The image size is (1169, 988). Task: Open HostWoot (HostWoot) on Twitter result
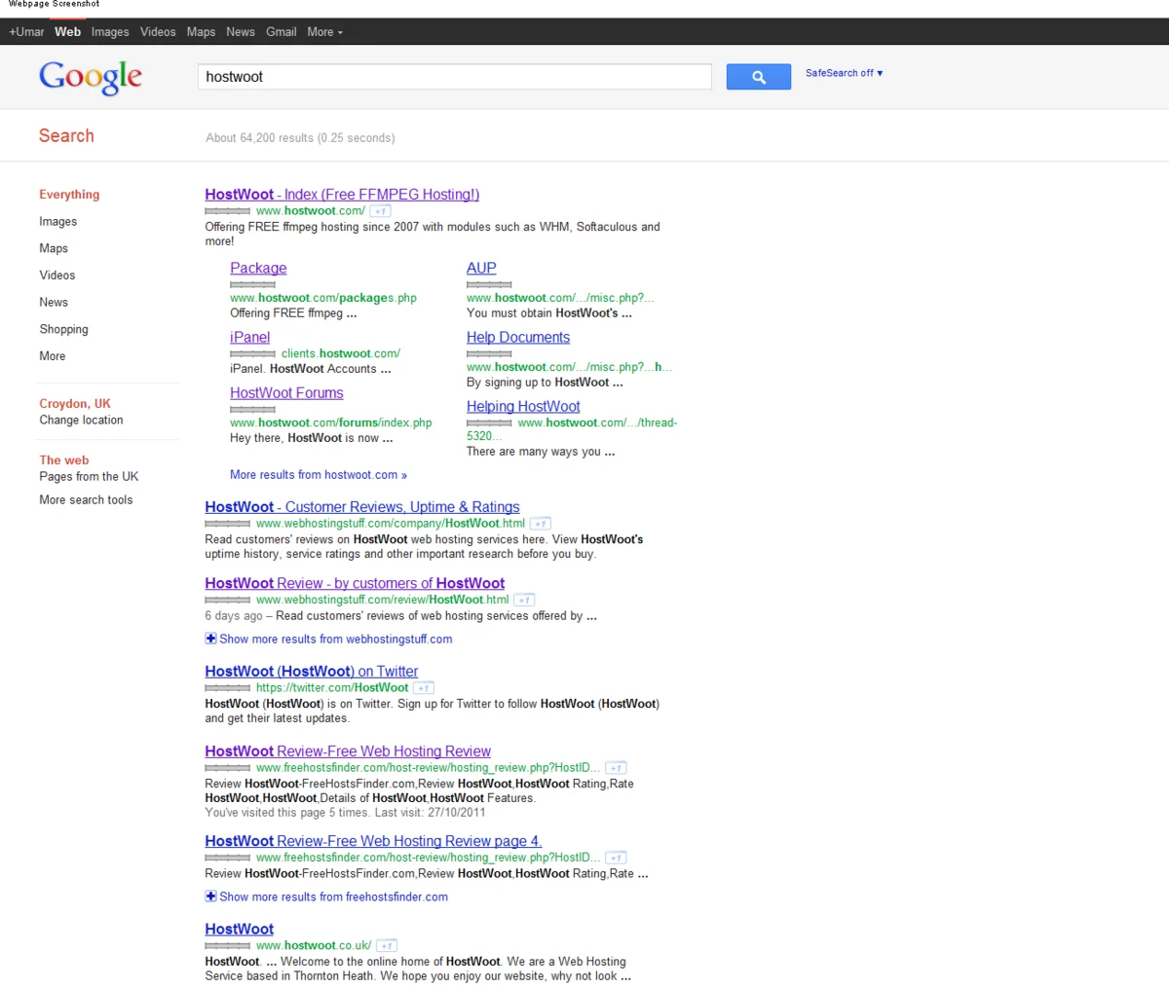[x=312, y=672]
